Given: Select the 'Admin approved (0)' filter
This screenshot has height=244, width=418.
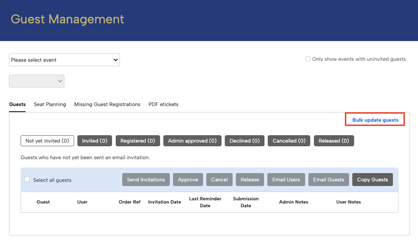Looking at the screenshot, I should coord(192,141).
